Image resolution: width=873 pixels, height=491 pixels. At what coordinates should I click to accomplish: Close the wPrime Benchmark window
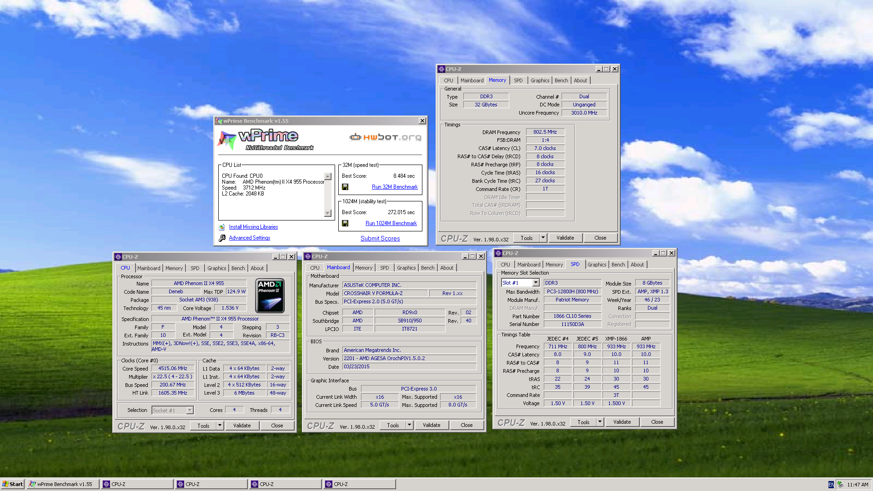[422, 121]
